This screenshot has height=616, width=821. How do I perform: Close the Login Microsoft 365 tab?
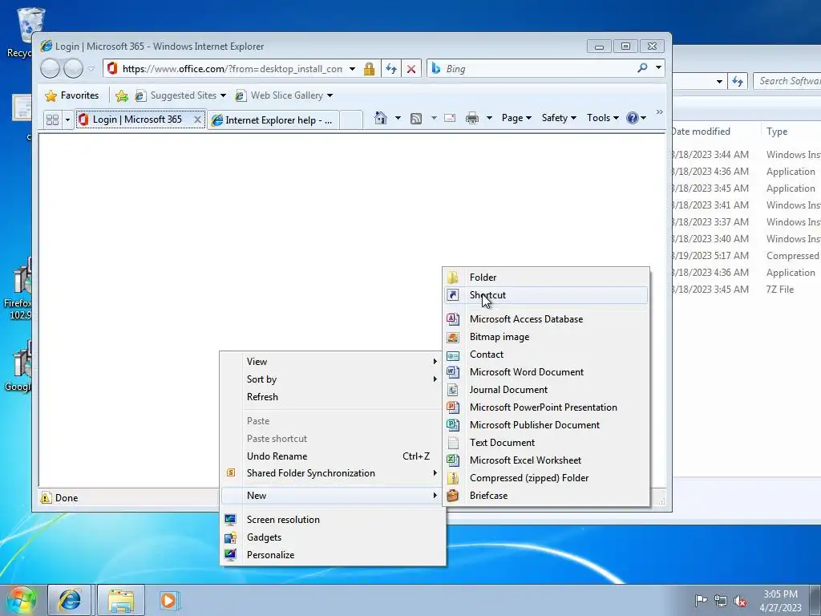click(197, 120)
